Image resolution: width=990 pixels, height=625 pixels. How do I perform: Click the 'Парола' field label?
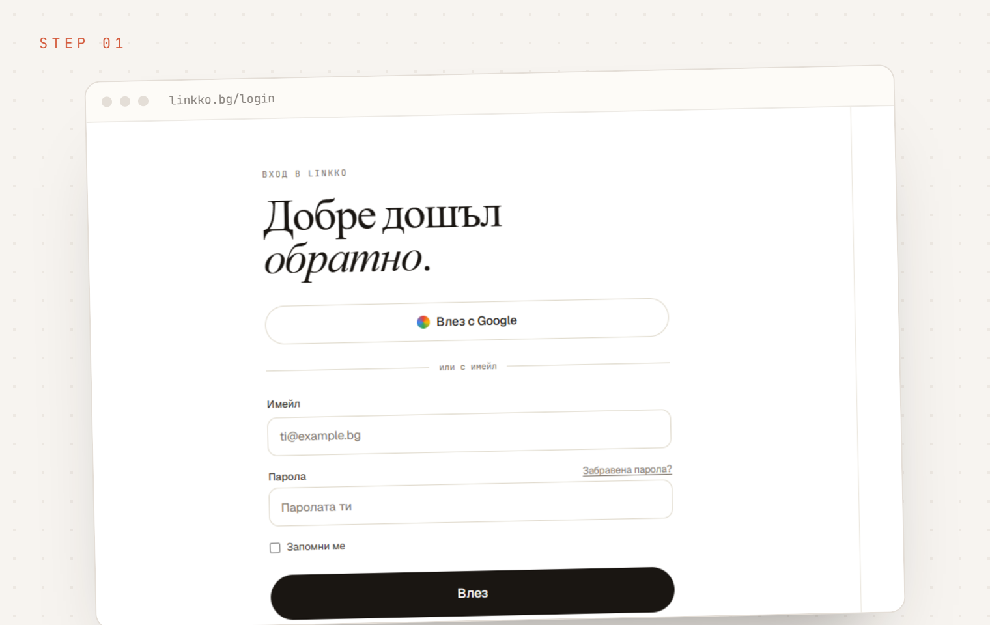pos(287,477)
